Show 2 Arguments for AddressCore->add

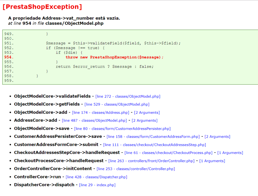(144, 120)
